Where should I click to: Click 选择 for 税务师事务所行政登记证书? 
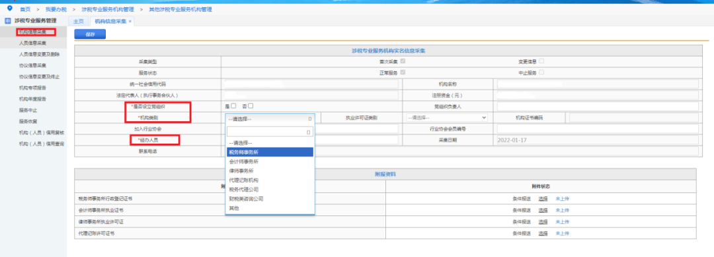click(543, 199)
